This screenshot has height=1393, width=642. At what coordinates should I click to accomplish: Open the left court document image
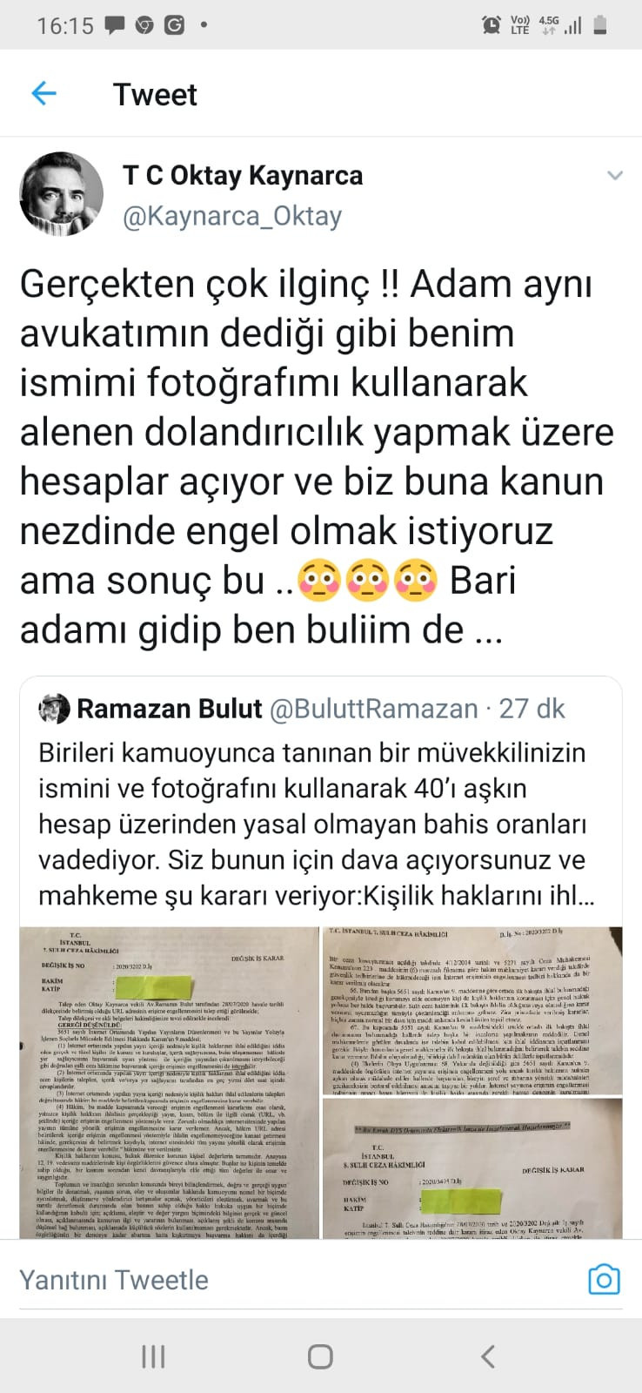pyautogui.click(x=170, y=1083)
